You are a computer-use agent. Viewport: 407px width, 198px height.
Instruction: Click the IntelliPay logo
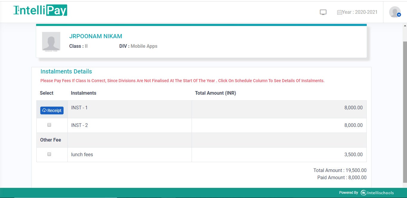point(40,10)
